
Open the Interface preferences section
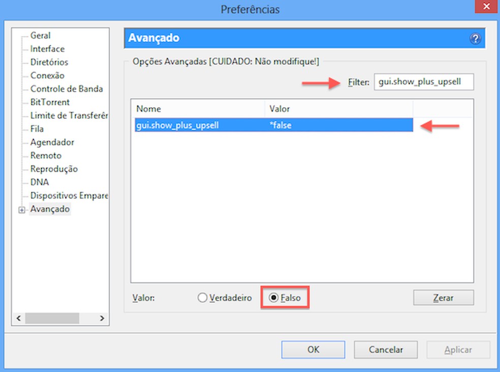[x=47, y=49]
